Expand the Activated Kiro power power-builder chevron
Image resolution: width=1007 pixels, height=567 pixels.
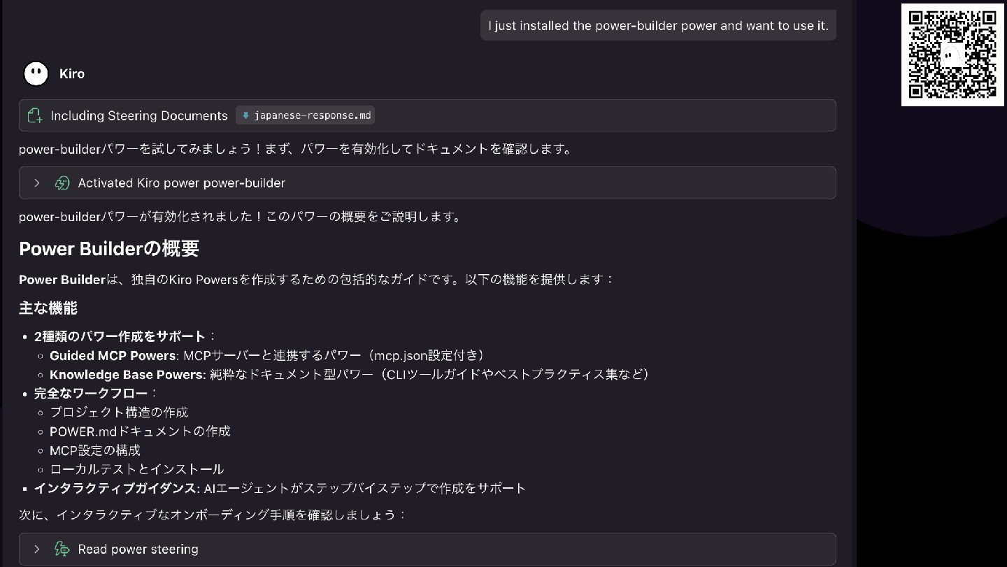click(x=37, y=183)
